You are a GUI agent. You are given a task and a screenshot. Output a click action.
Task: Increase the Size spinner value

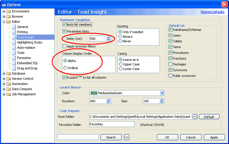tap(162, 100)
